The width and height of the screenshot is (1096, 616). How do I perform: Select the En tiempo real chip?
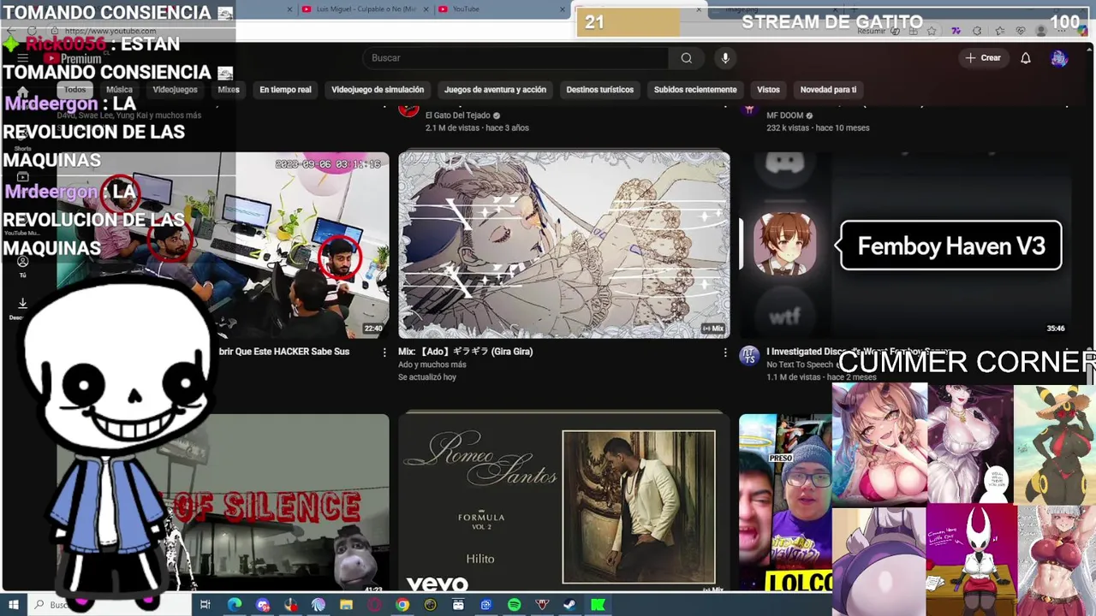285,90
